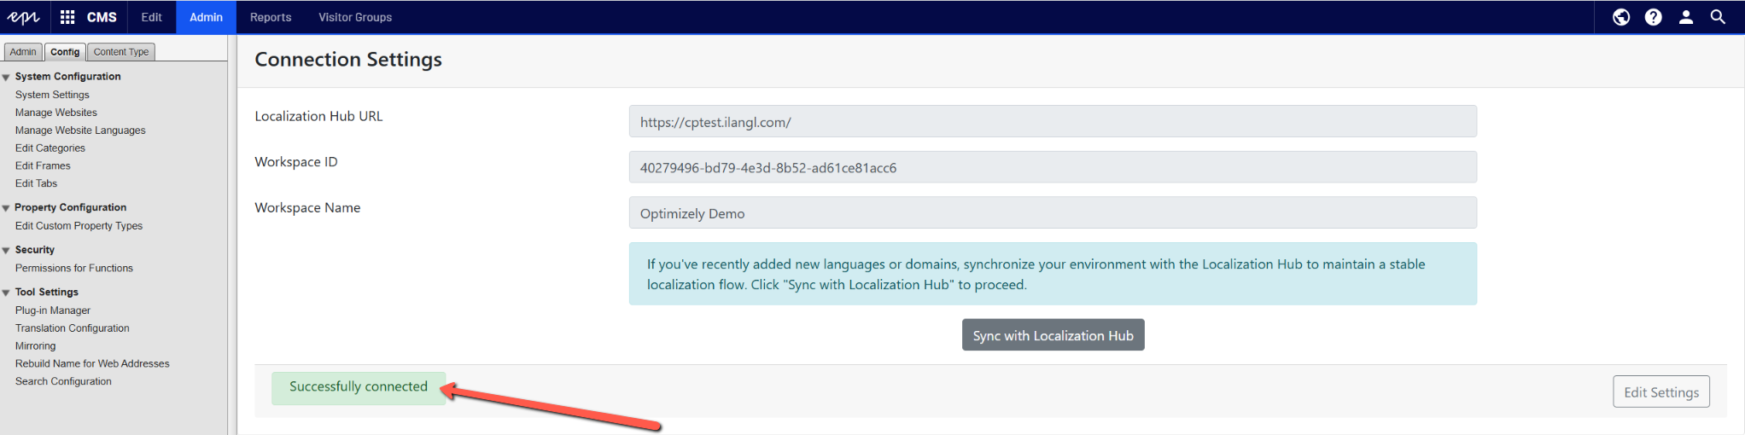This screenshot has width=1745, height=435.
Task: Open the apps grid menu
Action: [x=67, y=17]
